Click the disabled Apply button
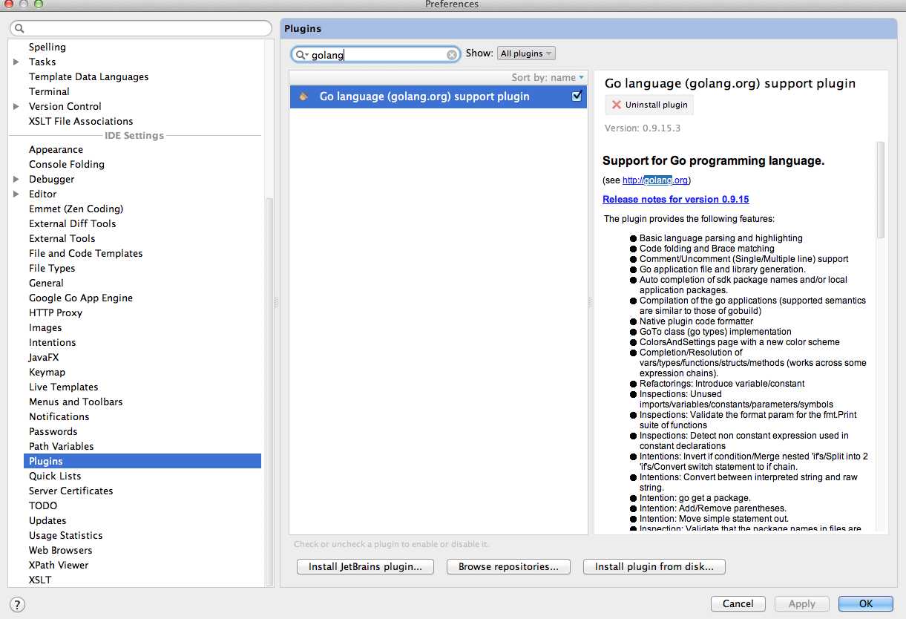 (802, 604)
